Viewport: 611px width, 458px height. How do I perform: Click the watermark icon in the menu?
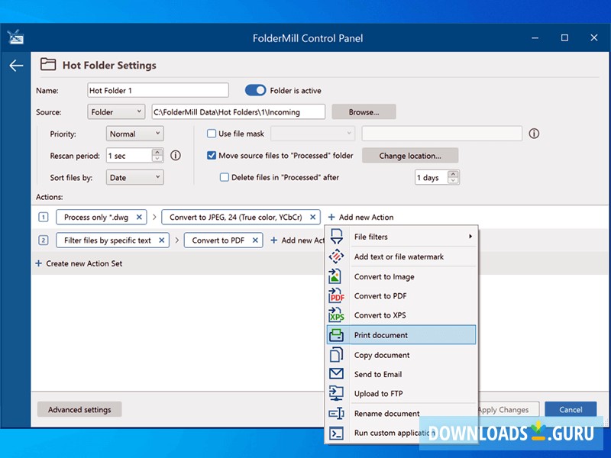point(336,256)
